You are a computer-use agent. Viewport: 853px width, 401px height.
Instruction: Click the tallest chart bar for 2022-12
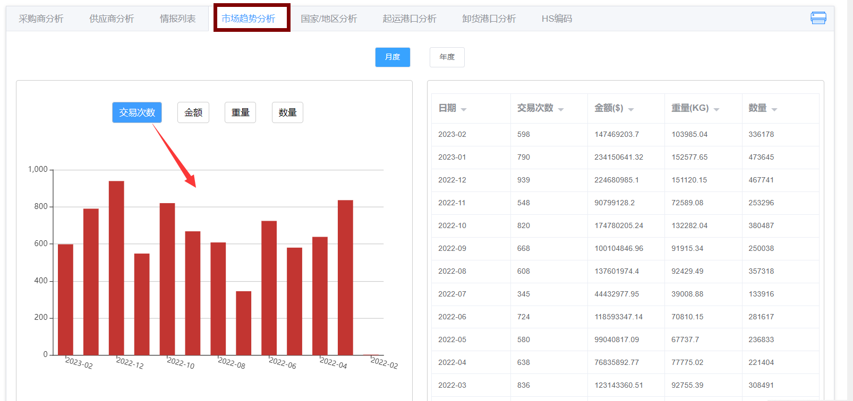pos(116,268)
